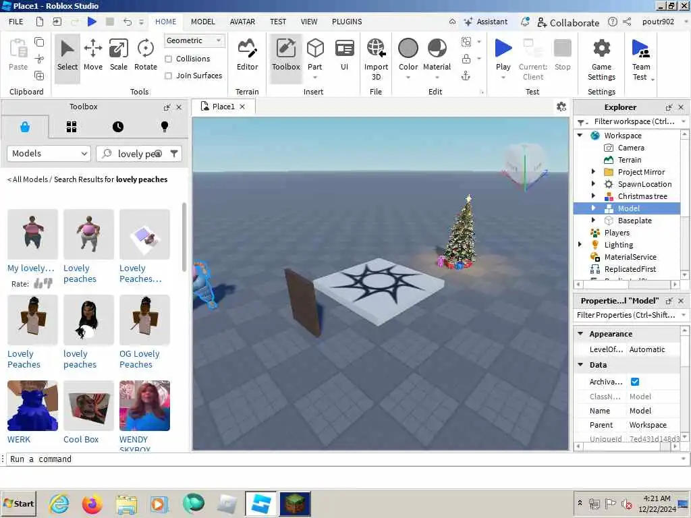Open the 'OG Lovely Peaches' model link

139,359
